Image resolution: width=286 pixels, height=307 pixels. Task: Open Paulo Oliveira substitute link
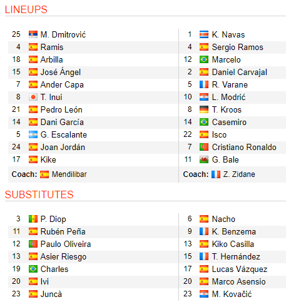66,244
